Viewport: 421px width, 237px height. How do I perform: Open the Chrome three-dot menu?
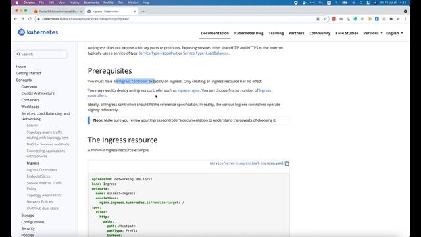[405, 19]
